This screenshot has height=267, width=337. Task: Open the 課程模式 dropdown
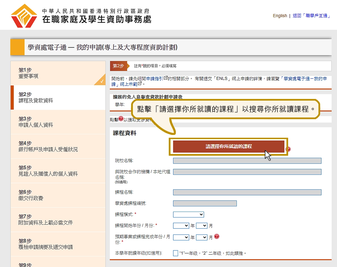(x=188, y=214)
